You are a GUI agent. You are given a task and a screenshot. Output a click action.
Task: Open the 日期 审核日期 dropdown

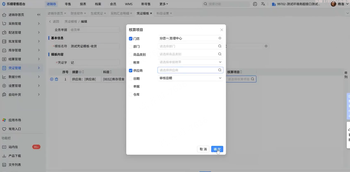220,78
